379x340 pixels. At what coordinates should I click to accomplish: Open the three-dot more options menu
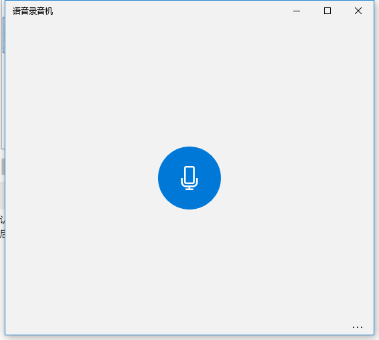coord(358,327)
